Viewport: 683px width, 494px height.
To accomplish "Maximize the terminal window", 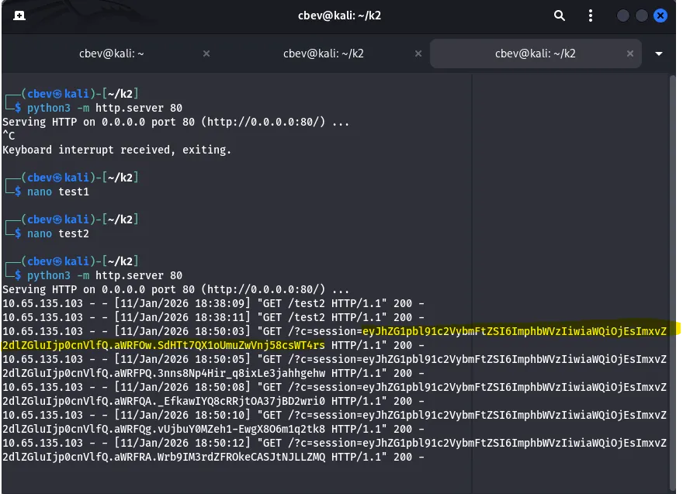I will 642,16.
